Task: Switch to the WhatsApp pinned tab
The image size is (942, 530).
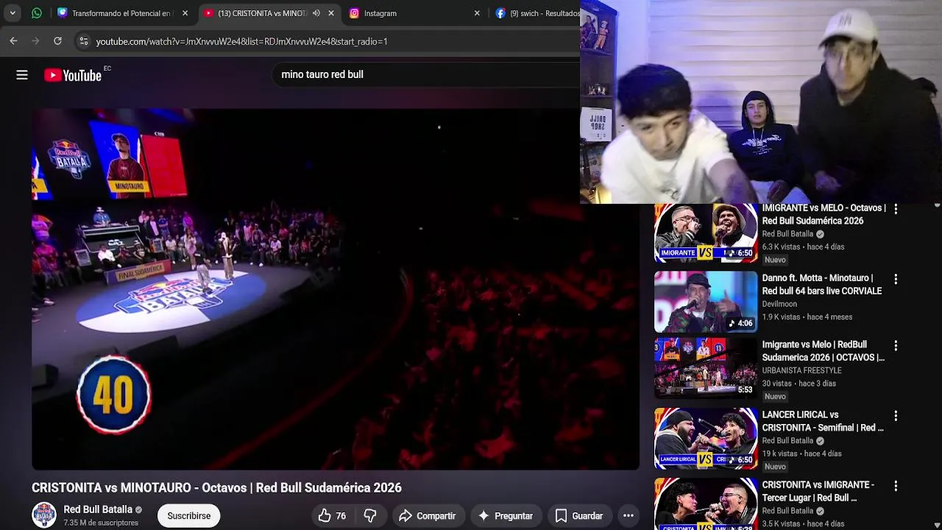Action: 37,13
